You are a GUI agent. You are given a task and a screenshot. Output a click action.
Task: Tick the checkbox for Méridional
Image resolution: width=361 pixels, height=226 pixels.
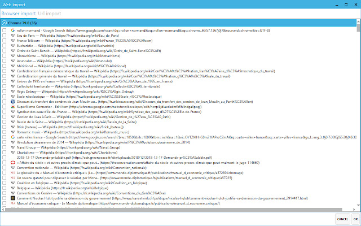coord(4,66)
